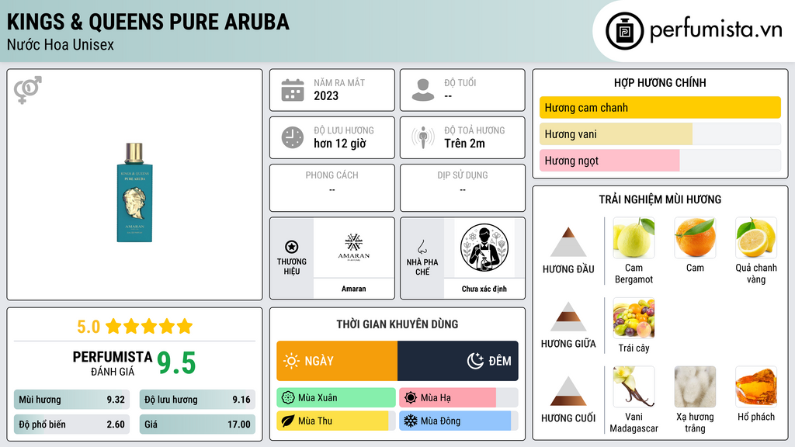
Task: Click the nose icon above Nhà pha chế
Action: 422,247
